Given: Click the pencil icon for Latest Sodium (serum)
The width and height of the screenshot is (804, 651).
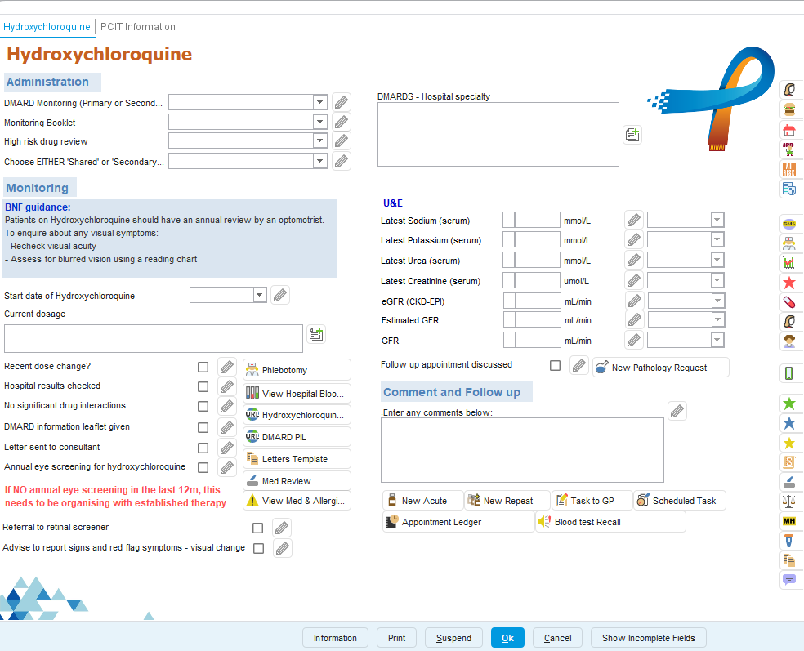Looking at the screenshot, I should pyautogui.click(x=634, y=220).
